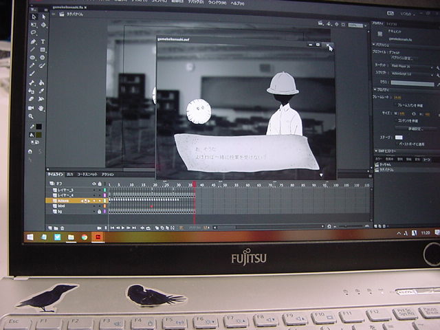
Task: Select the Line tool
Action: [x=33, y=49]
